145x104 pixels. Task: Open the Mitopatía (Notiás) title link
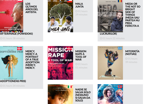coord(132,53)
